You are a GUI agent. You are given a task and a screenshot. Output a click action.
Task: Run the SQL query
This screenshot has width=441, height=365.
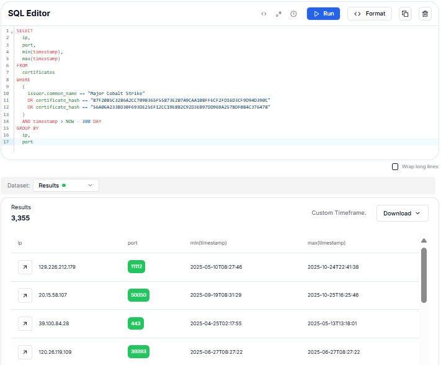(323, 14)
